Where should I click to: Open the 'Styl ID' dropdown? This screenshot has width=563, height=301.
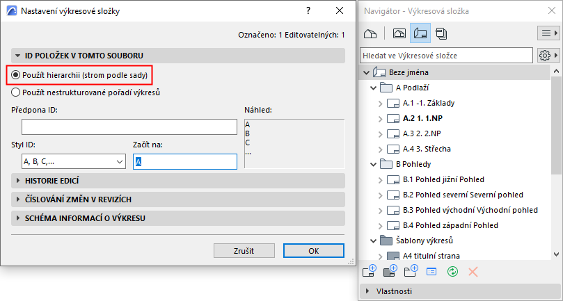[68, 161]
